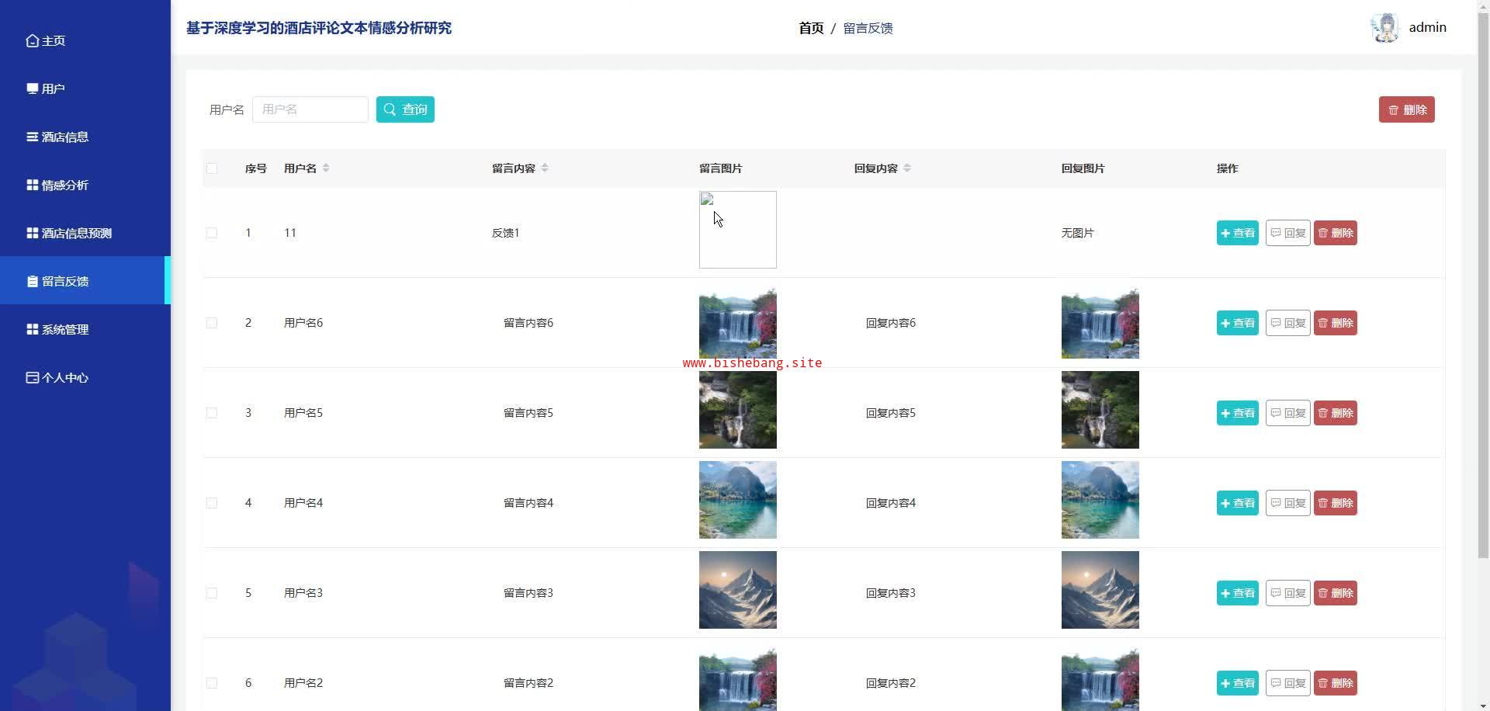This screenshot has height=711, width=1490.
Task: Toggle the select-all checkbox in table header
Action: (212, 168)
